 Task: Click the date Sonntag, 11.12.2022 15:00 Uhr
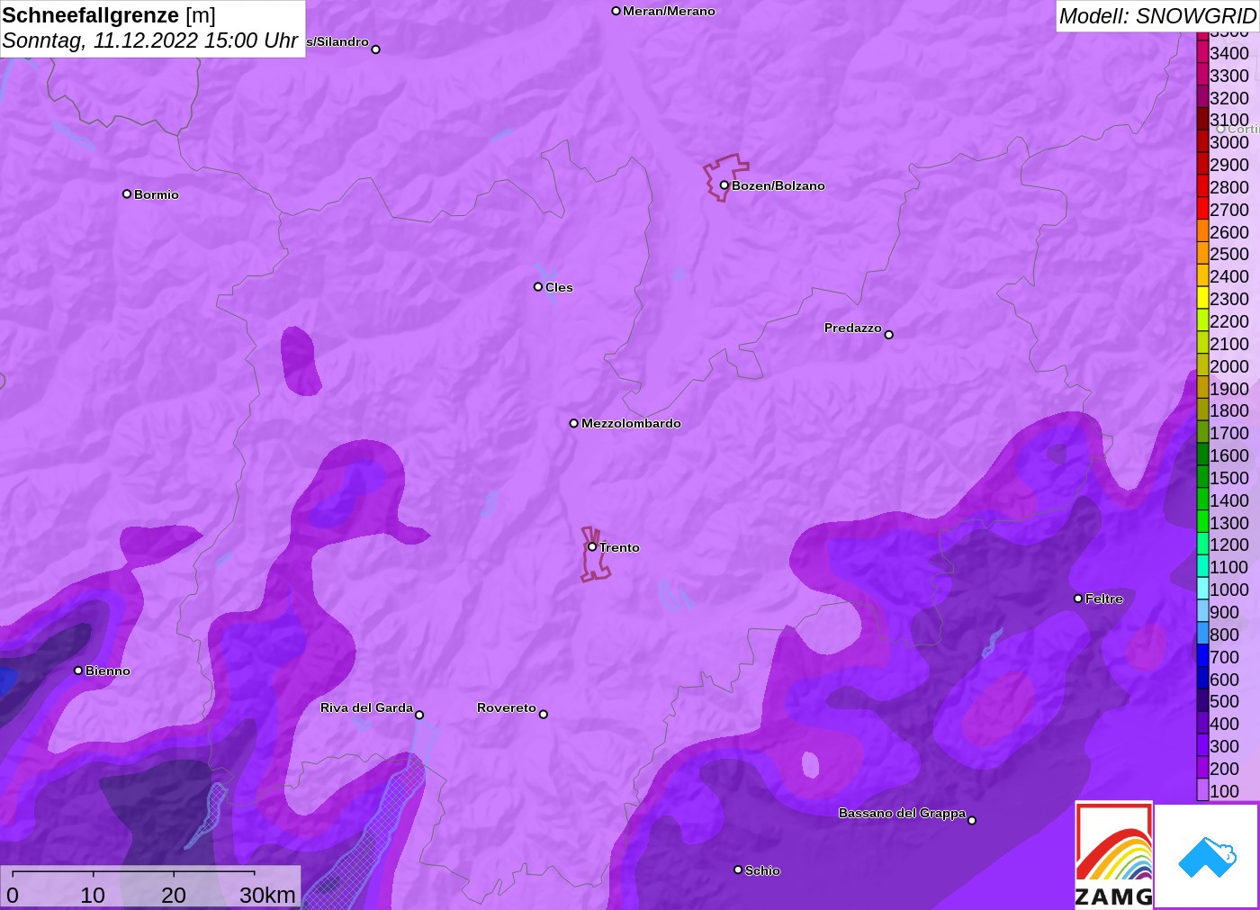click(x=150, y=41)
